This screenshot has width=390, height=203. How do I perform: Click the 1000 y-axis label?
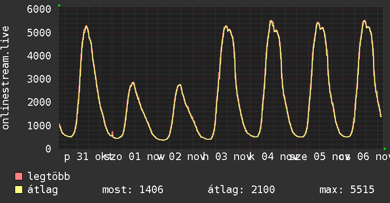click(x=39, y=125)
